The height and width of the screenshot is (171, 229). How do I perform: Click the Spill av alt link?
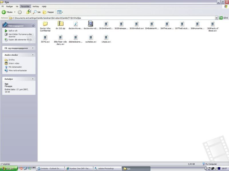coord(13,31)
